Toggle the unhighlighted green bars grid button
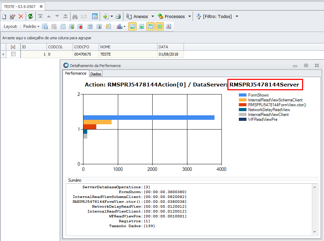 (141, 26)
